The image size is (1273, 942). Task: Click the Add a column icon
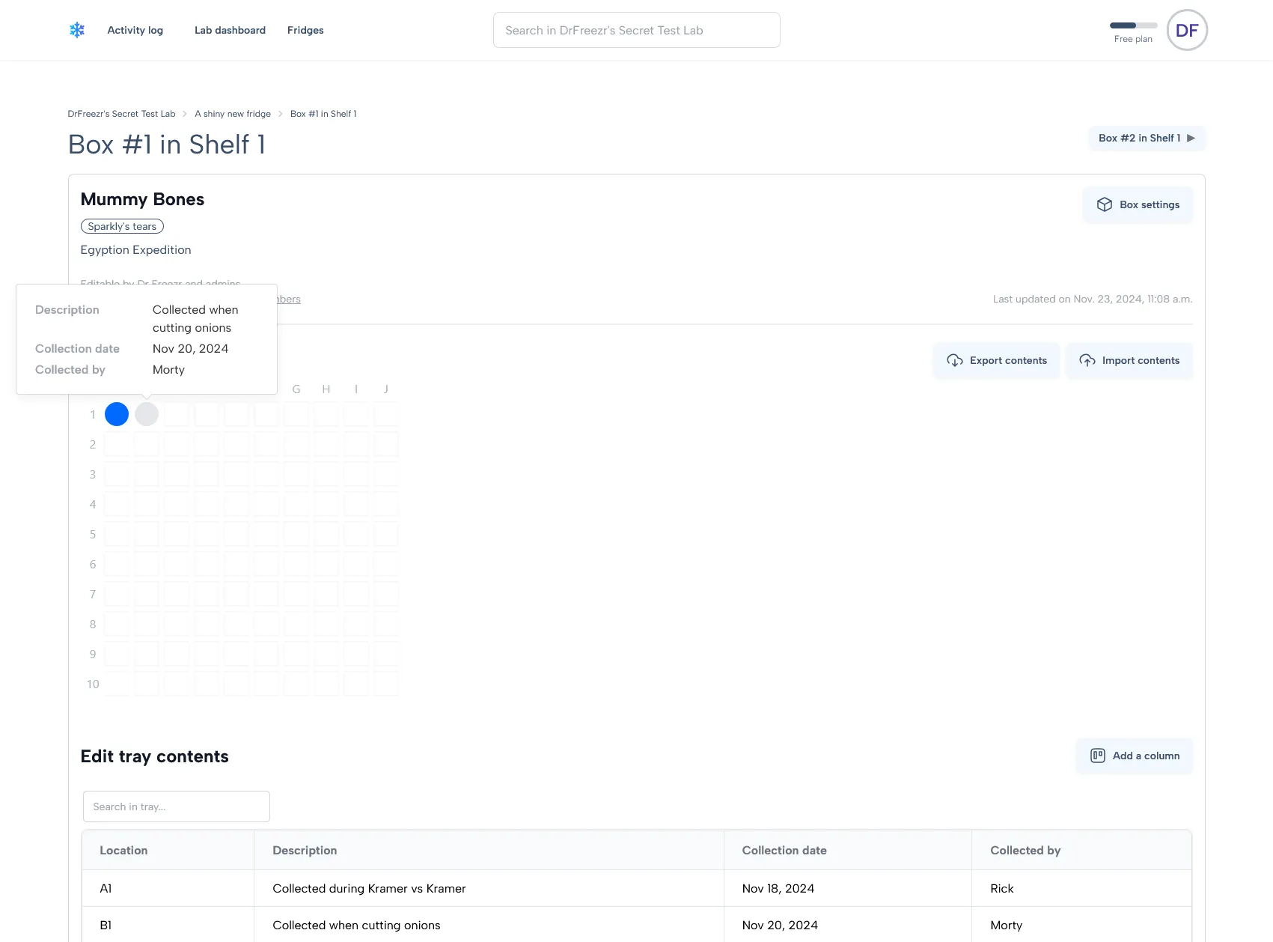(x=1099, y=756)
